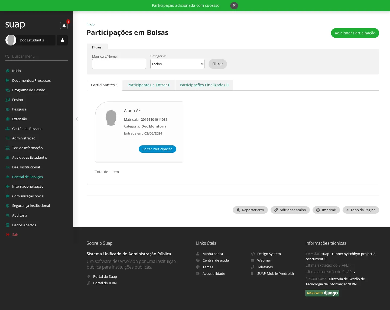Viewport: 390px width, 310px height.
Task: Click the Matrícula/Nome filter input
Action: click(x=119, y=64)
